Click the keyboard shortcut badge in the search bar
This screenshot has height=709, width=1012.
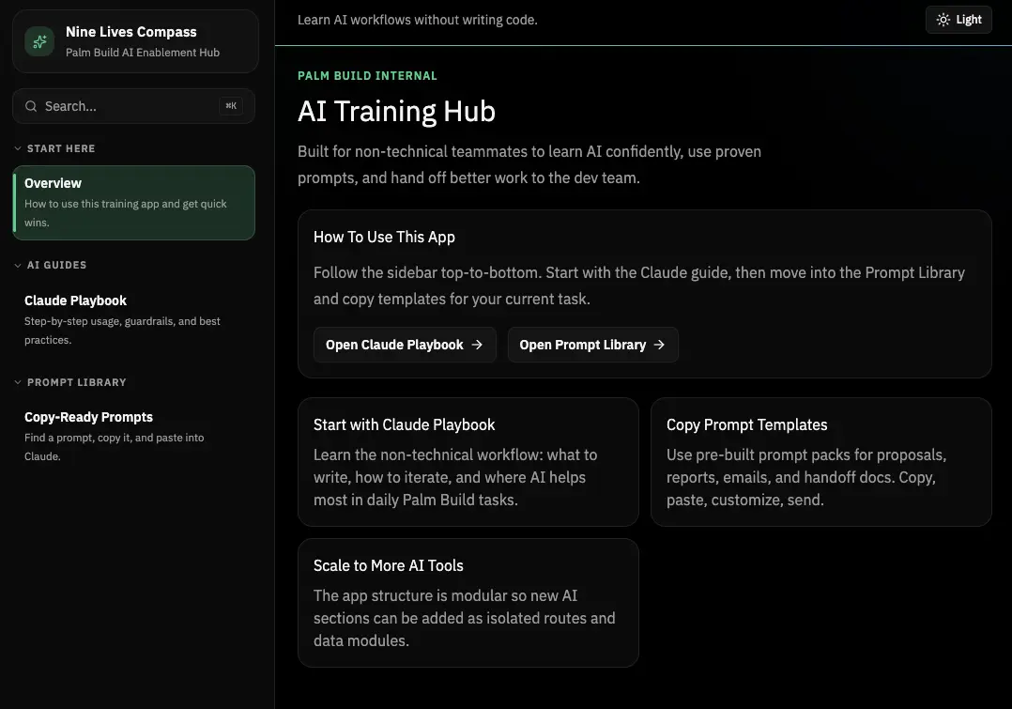[231, 106]
